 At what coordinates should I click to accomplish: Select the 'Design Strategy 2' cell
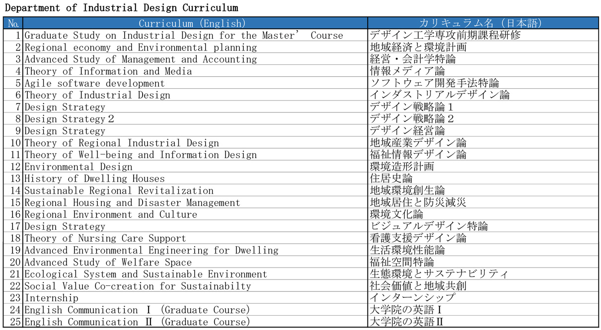click(x=195, y=118)
